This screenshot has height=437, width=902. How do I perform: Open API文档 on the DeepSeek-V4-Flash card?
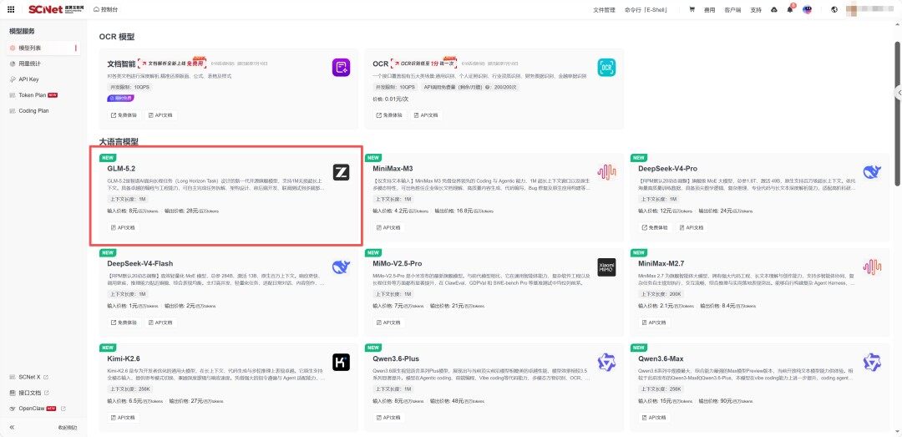160,323
